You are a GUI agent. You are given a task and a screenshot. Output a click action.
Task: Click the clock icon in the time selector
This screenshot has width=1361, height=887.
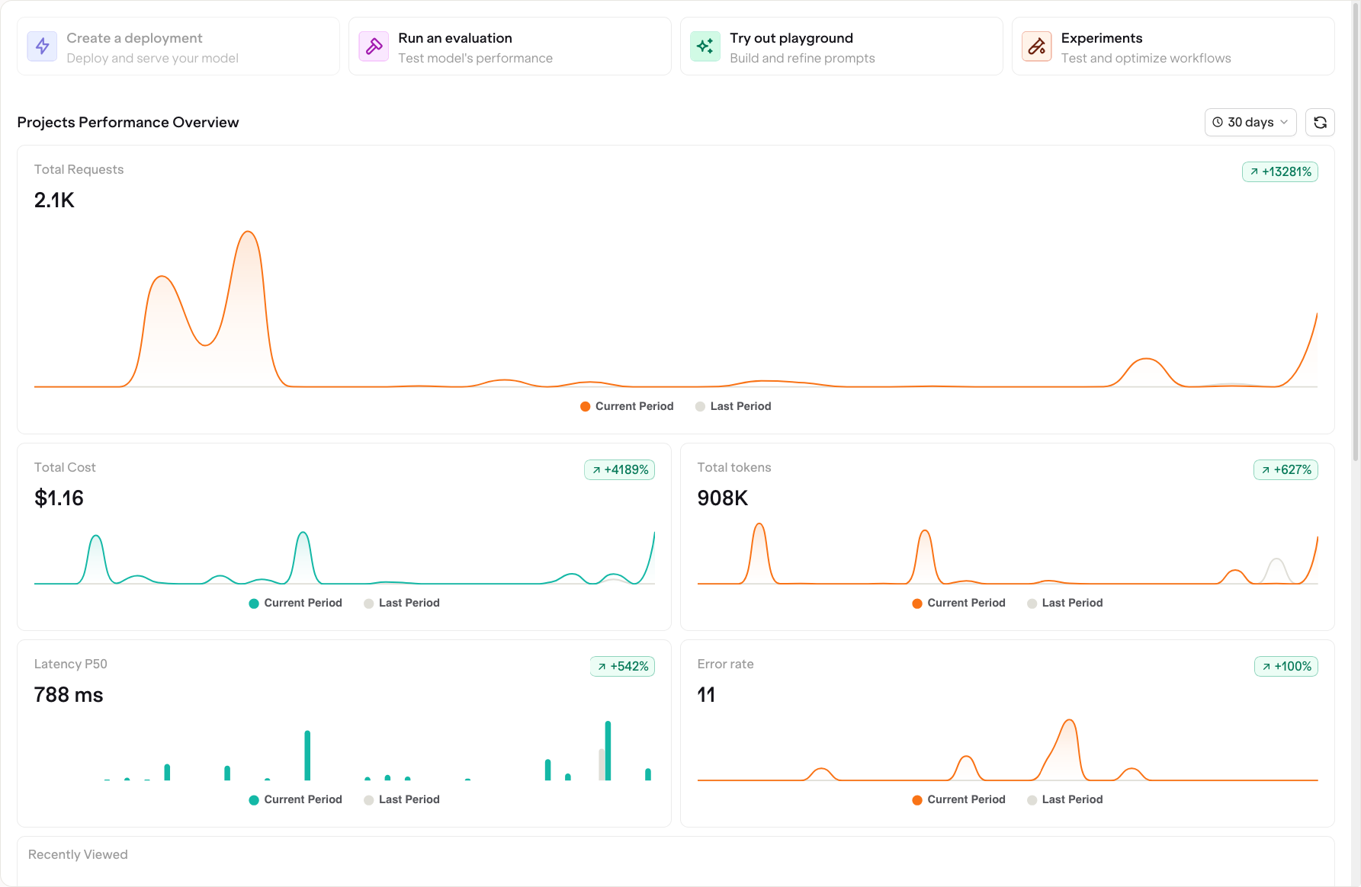1218,122
